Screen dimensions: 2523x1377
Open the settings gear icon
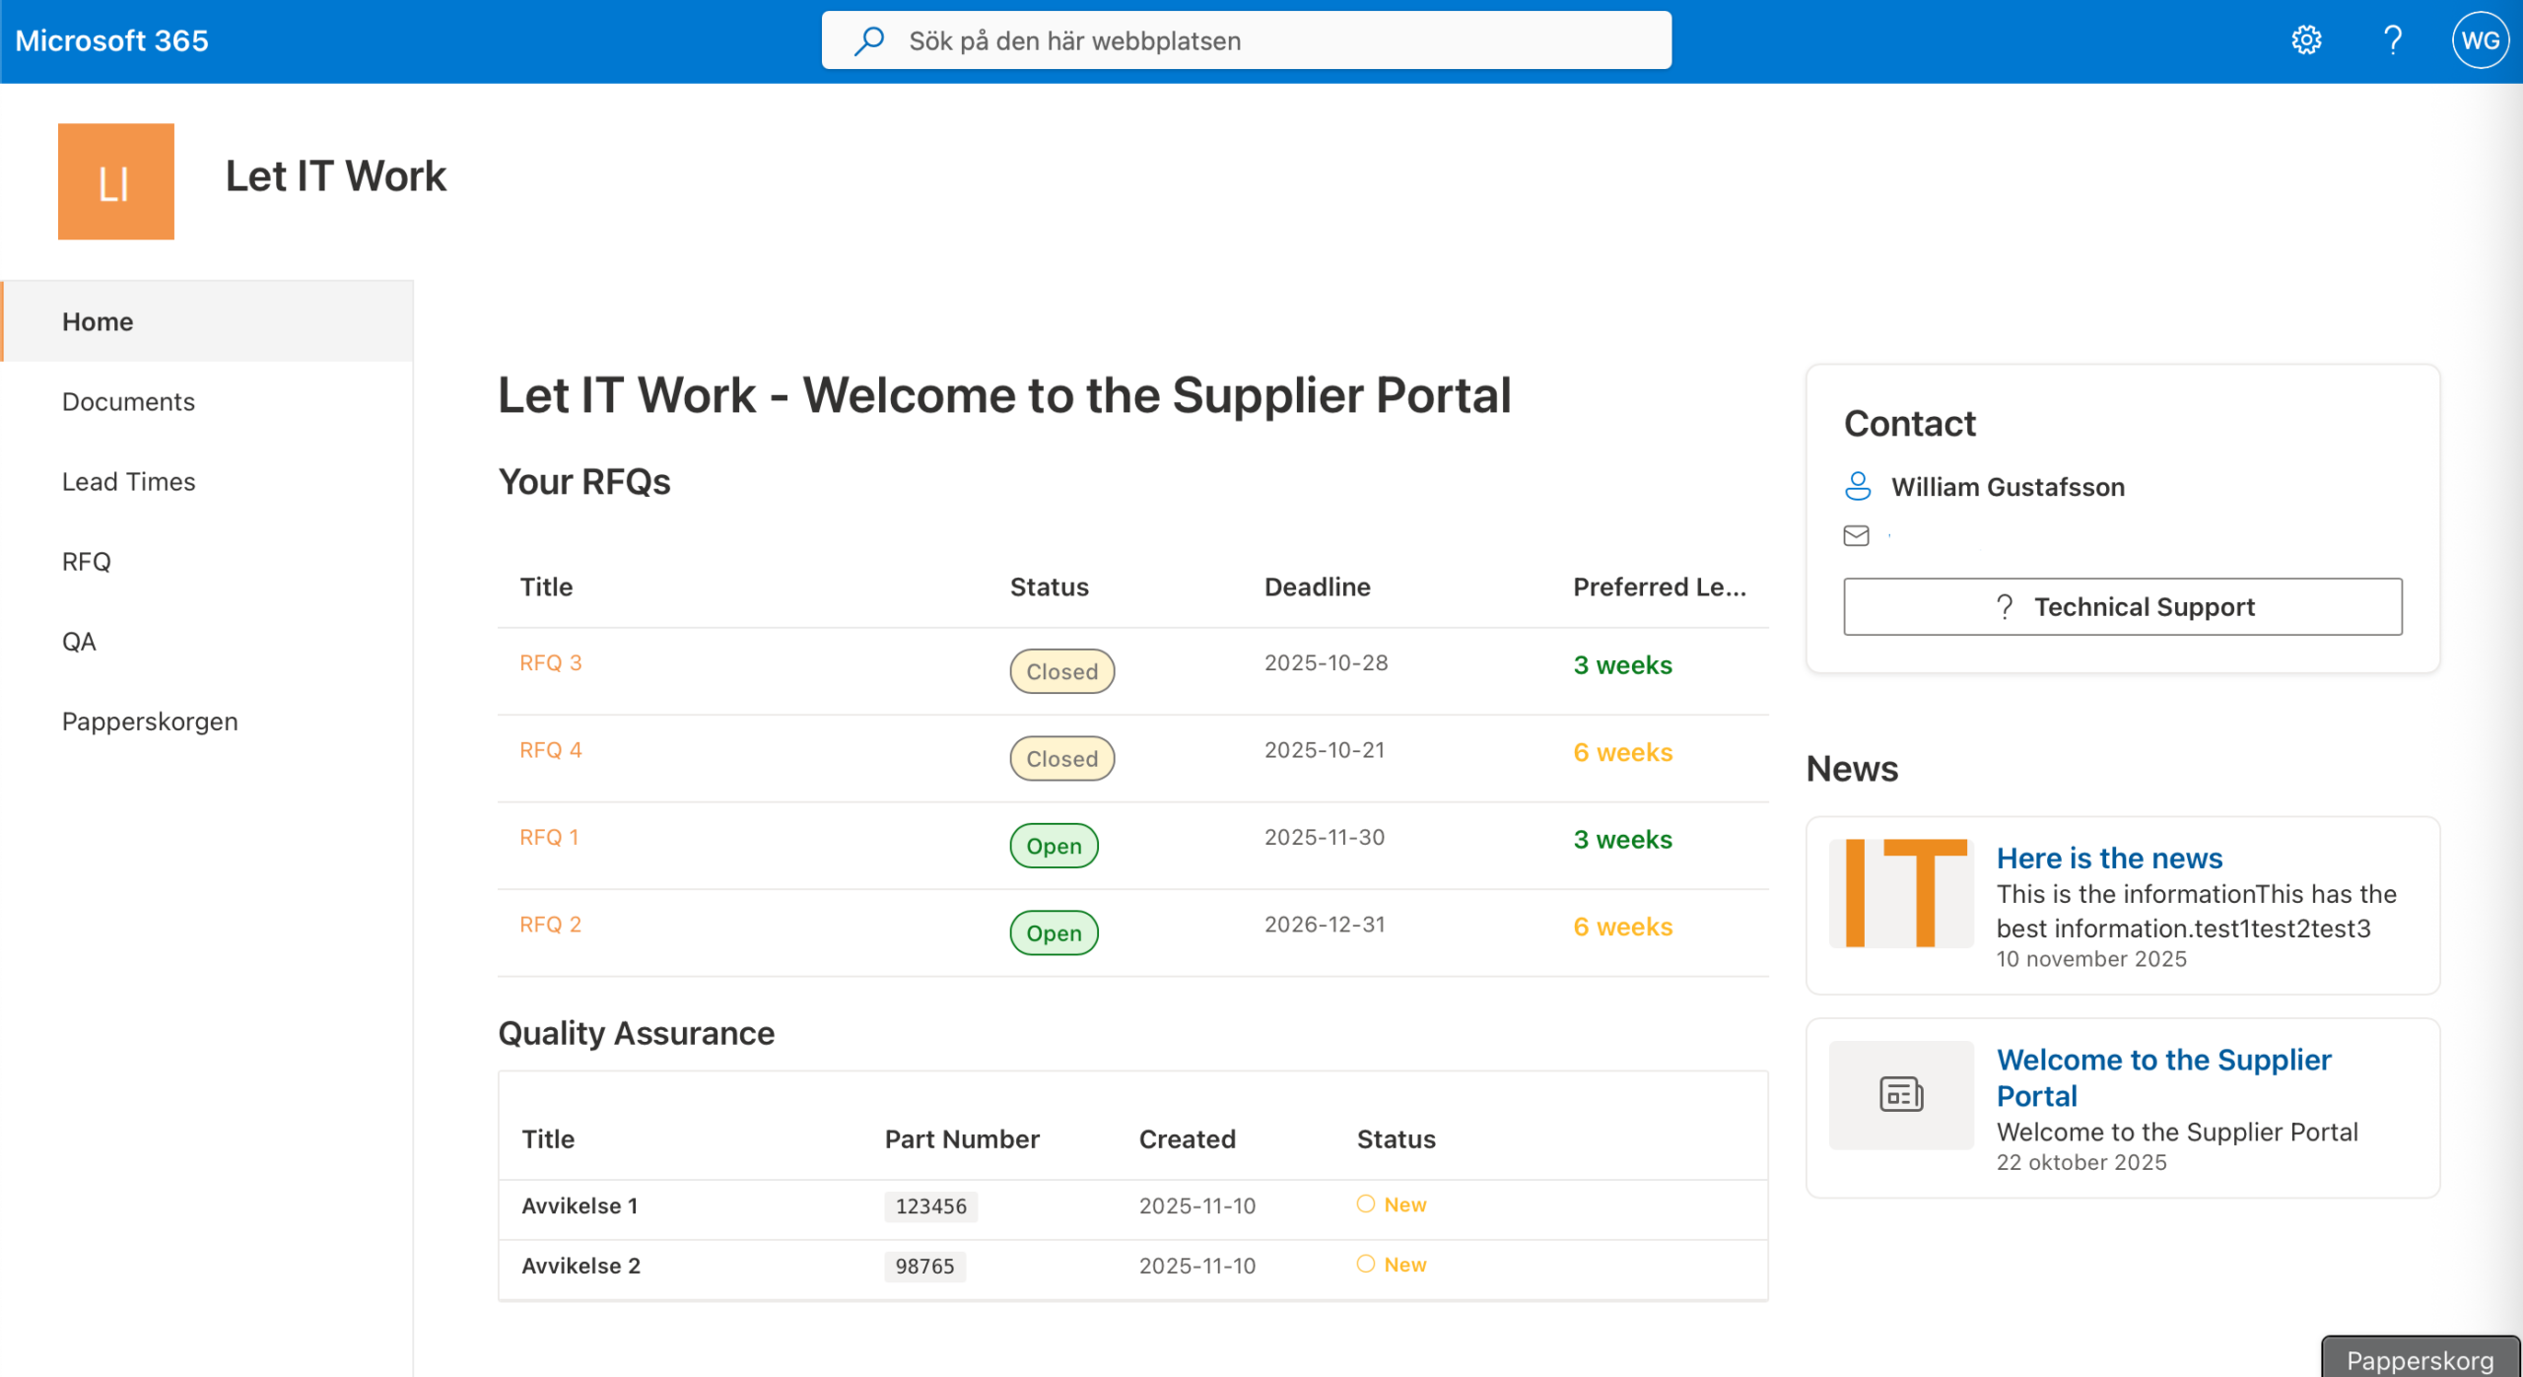[x=2306, y=40]
